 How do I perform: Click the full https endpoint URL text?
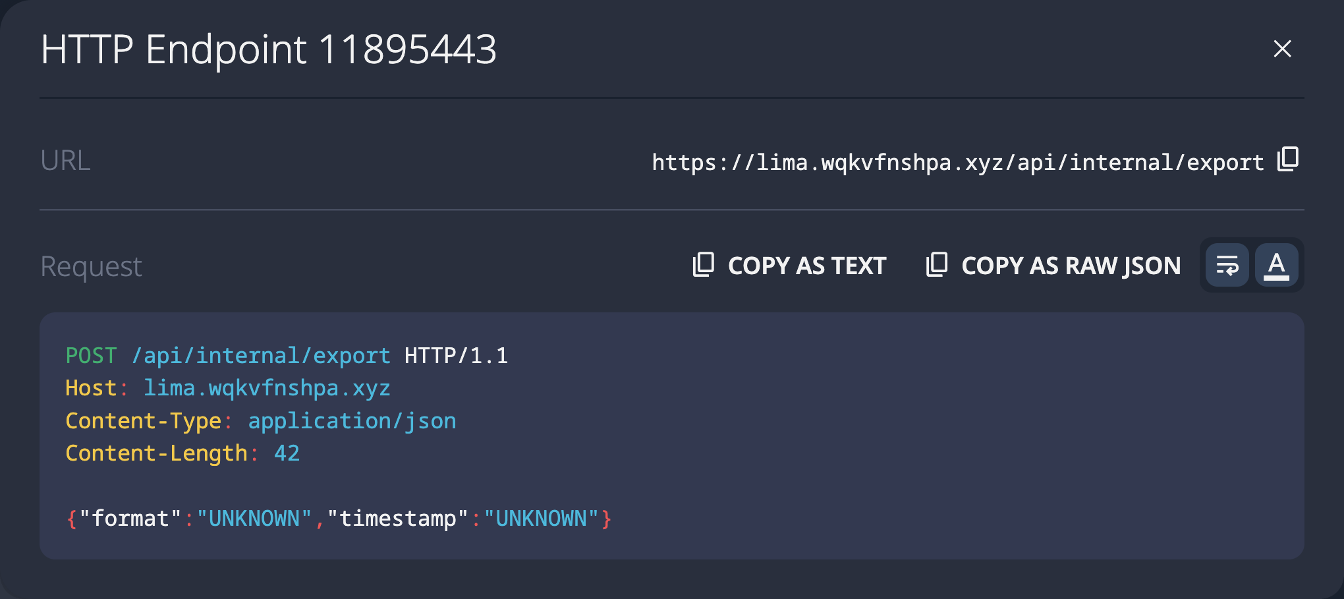957,162
